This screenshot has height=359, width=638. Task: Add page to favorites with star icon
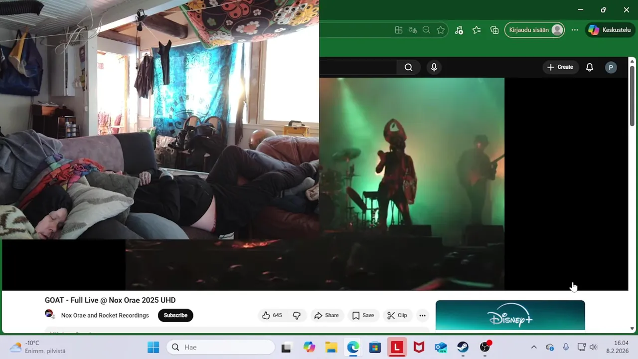click(x=441, y=30)
